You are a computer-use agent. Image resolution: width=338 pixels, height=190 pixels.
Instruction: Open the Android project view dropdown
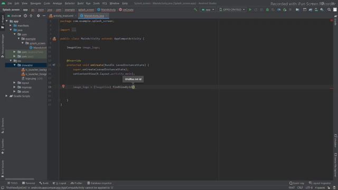(x=14, y=16)
